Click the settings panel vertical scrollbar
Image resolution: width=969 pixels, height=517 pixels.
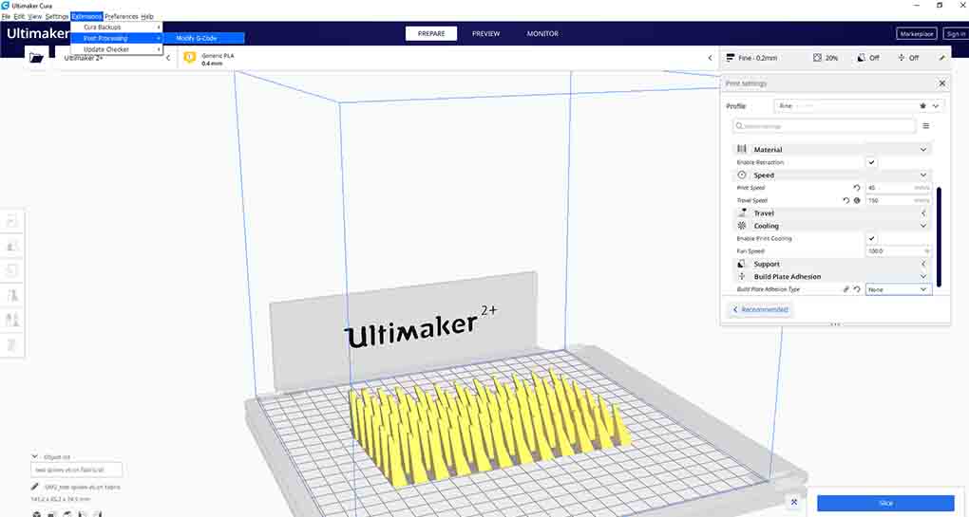point(940,237)
